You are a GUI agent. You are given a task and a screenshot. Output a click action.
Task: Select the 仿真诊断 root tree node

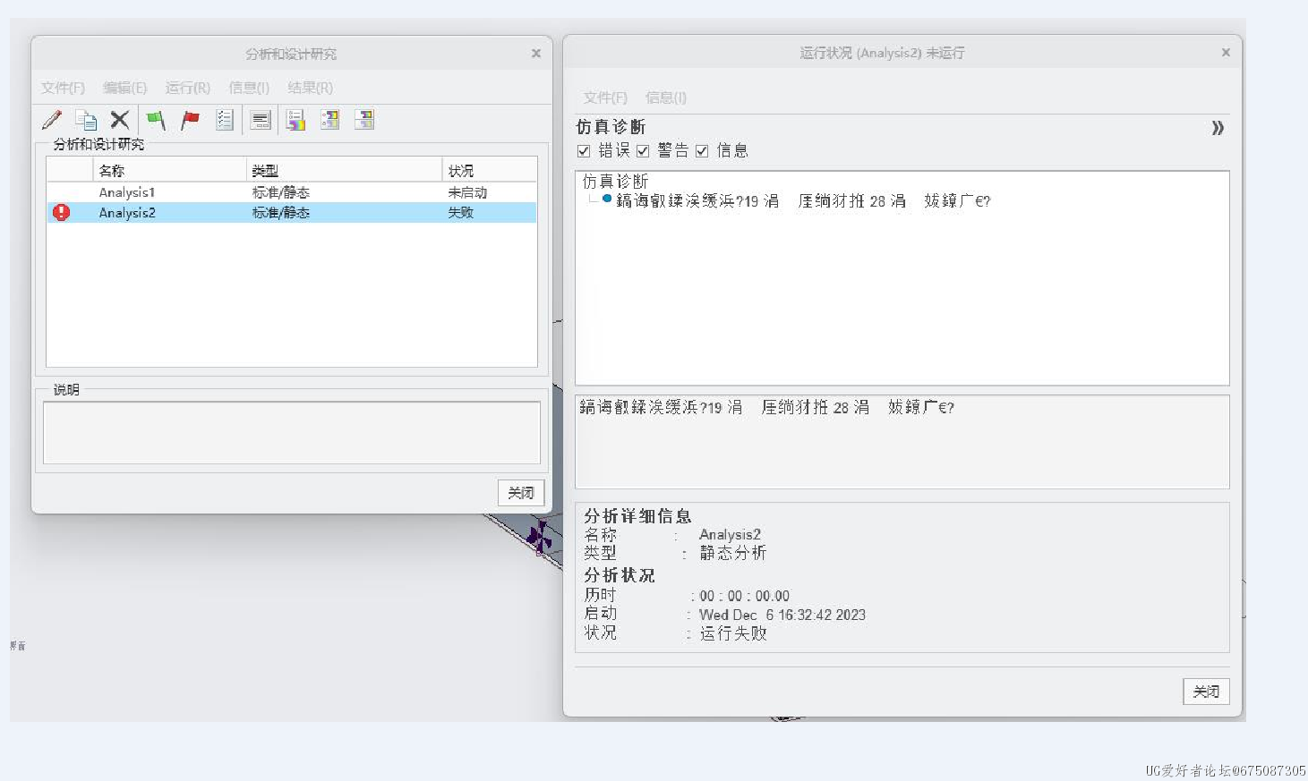click(x=615, y=182)
